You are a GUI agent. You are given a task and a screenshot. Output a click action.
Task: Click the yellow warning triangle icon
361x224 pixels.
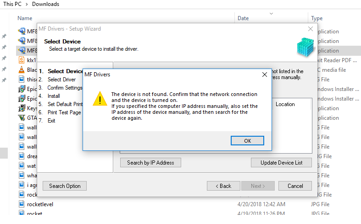[x=100, y=99]
